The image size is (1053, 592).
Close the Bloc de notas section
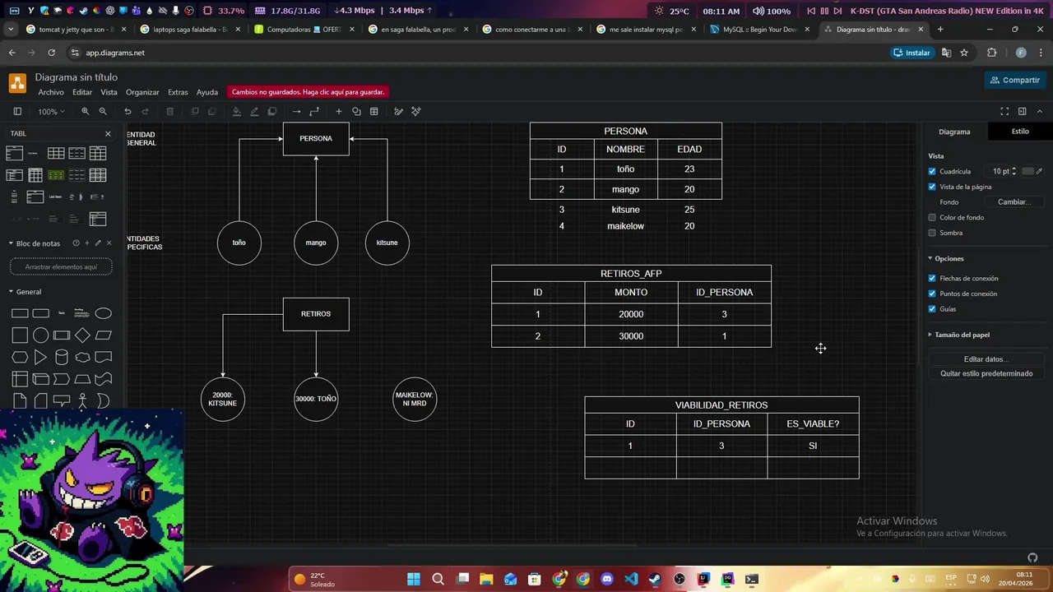(109, 243)
